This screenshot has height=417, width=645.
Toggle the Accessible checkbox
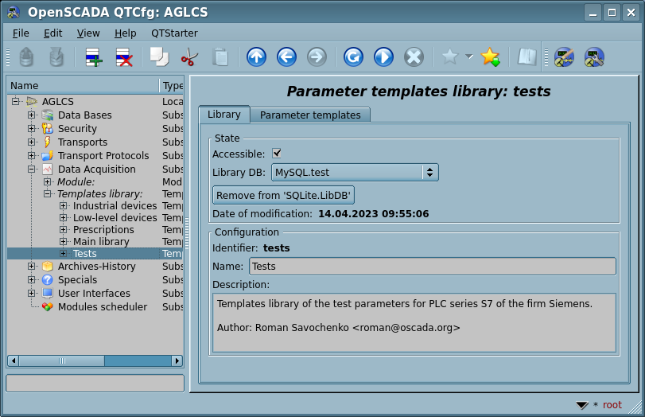277,154
